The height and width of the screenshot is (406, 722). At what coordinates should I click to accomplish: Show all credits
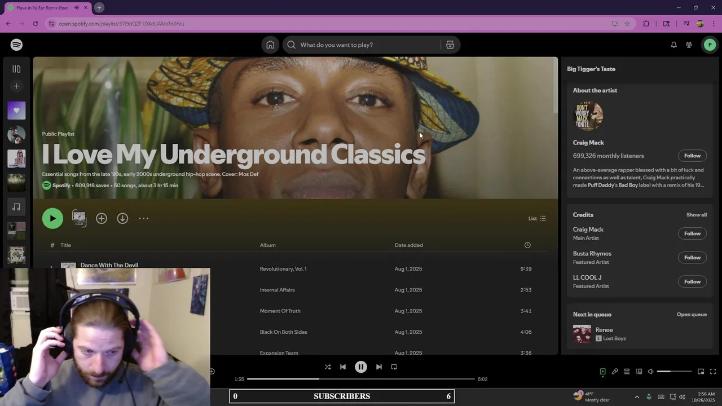pyautogui.click(x=696, y=215)
